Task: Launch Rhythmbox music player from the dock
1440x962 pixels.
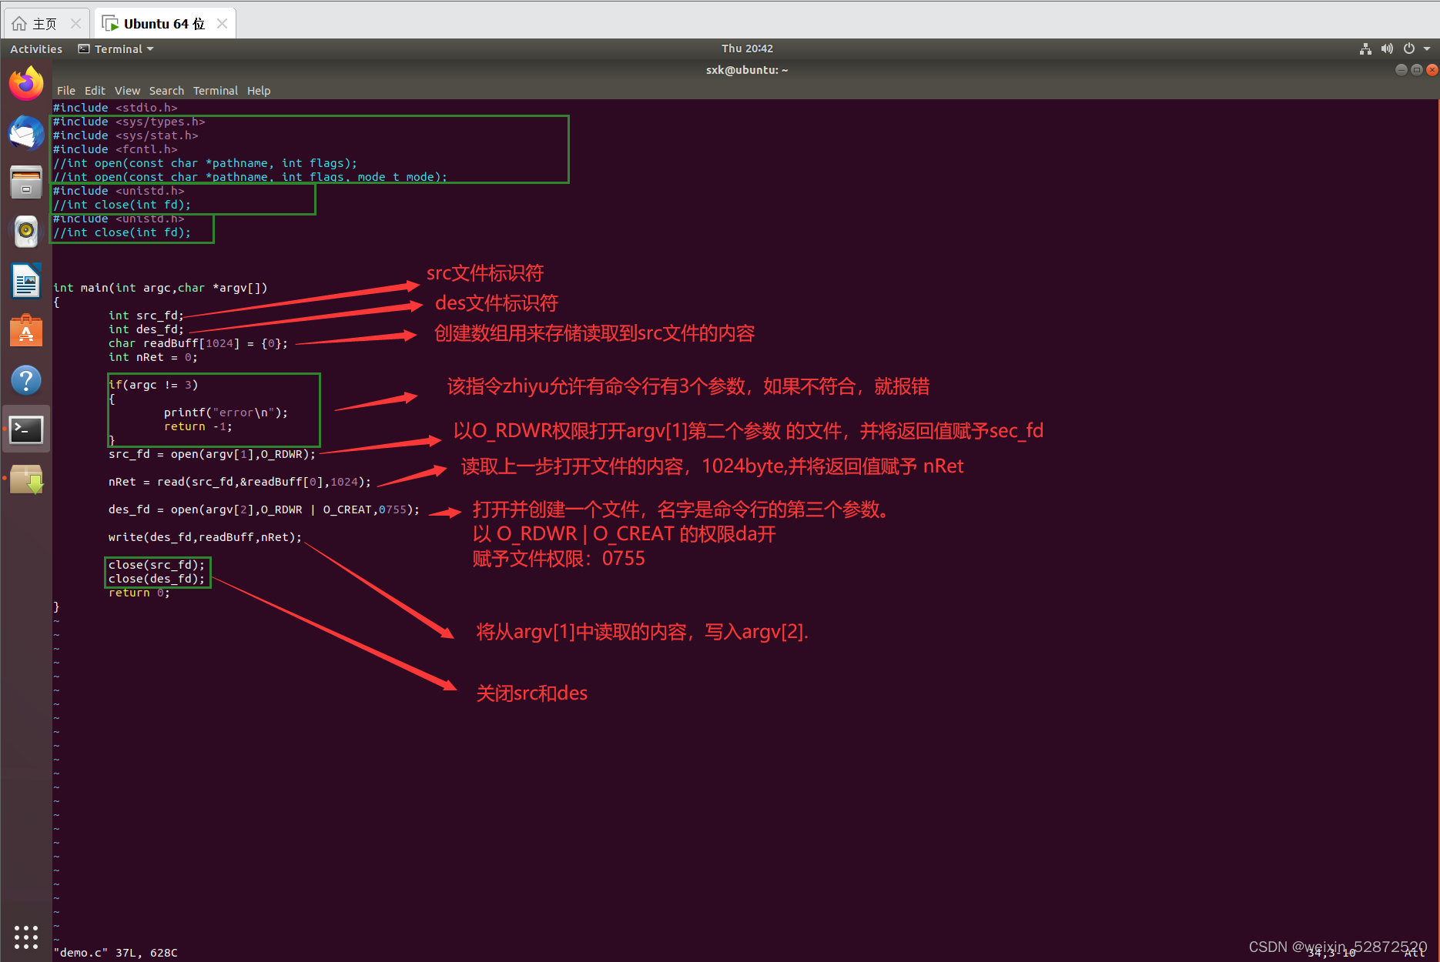Action: coord(26,231)
